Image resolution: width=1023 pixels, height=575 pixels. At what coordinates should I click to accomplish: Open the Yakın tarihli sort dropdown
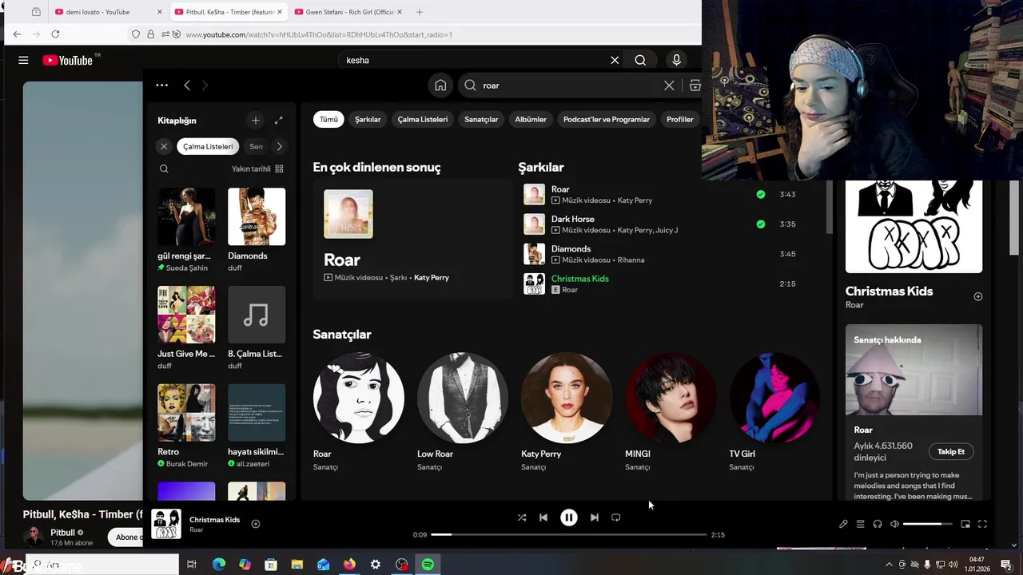pos(257,169)
